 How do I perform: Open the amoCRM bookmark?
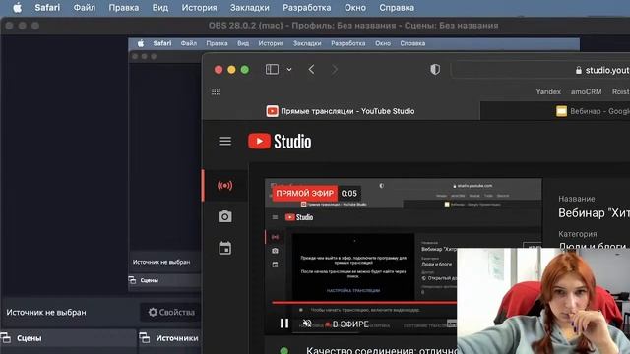(x=587, y=91)
